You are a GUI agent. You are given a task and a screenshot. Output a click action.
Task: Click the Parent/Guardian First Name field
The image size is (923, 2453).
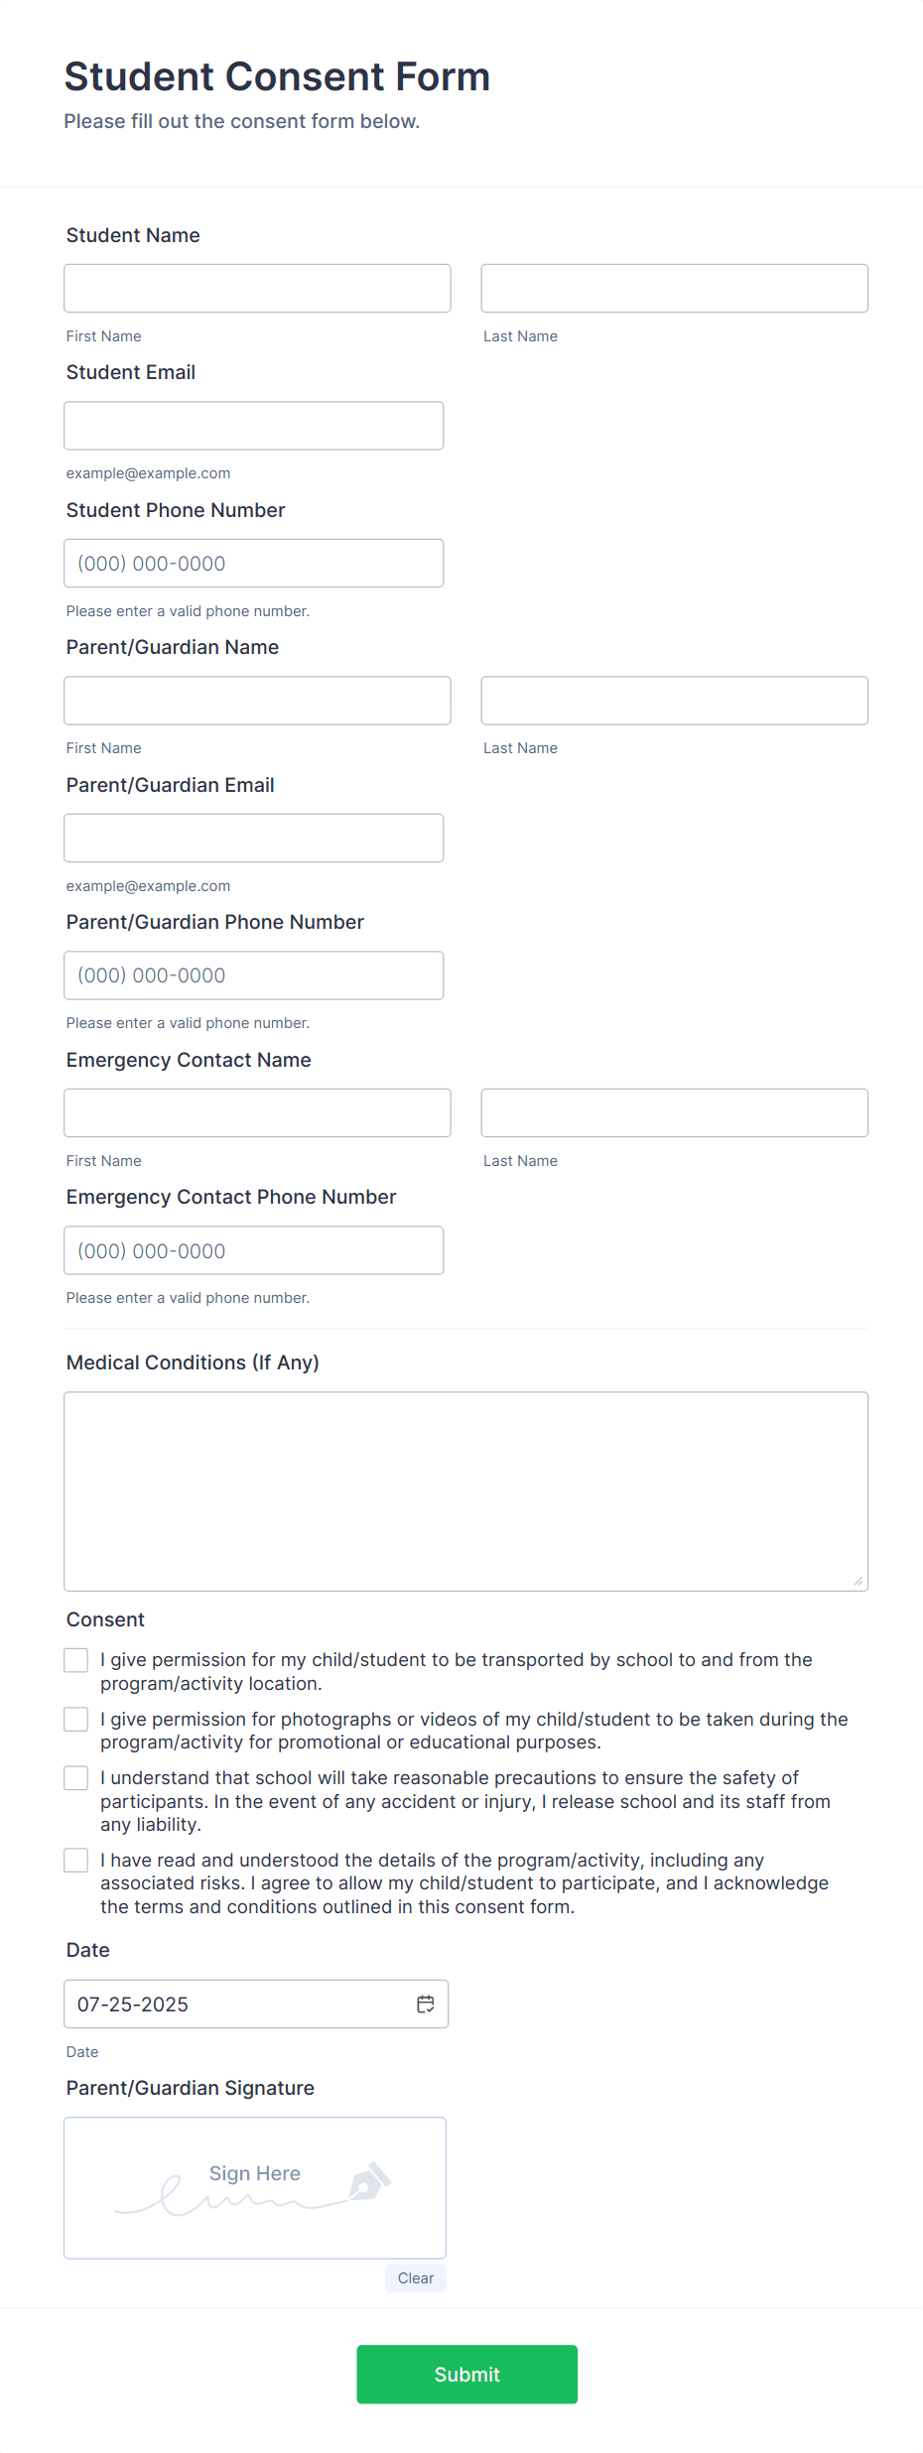coord(257,700)
